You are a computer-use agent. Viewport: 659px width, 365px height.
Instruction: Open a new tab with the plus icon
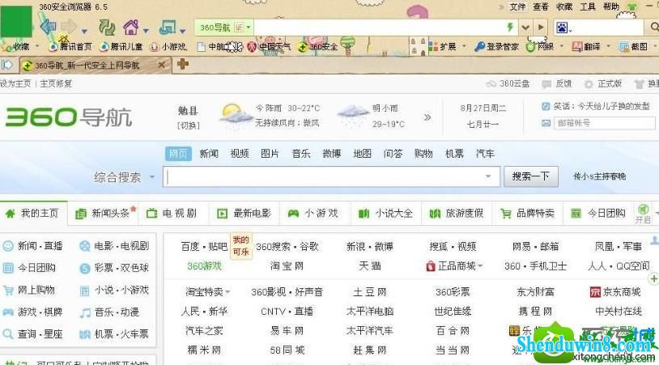click(182, 64)
